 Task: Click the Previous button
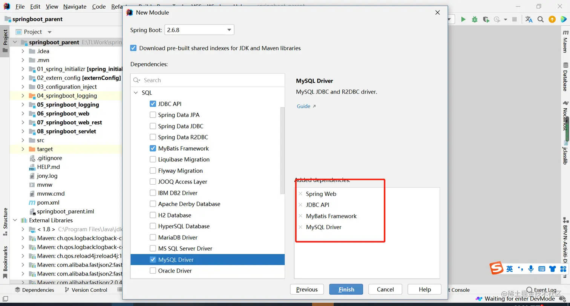point(307,289)
